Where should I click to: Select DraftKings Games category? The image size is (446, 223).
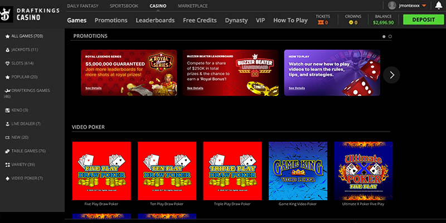(27, 93)
